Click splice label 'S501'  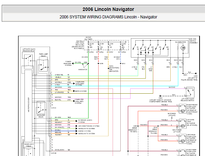tap(185, 75)
